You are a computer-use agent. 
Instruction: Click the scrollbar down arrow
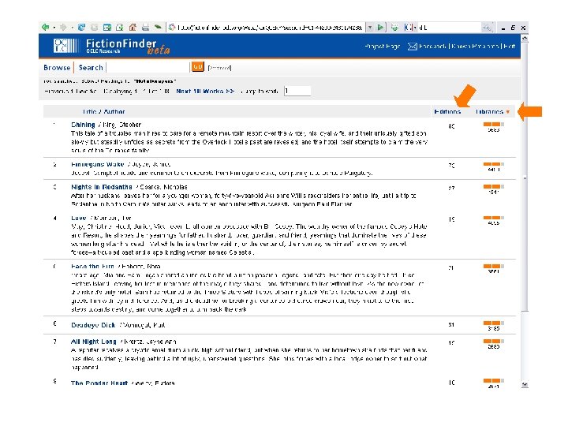pos(525,385)
